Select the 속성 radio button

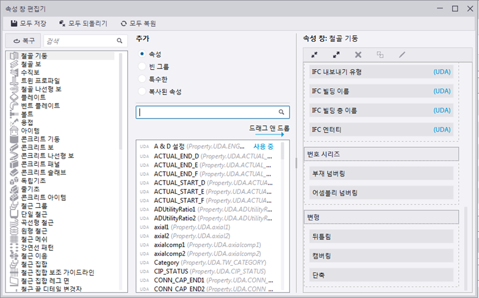click(142, 54)
